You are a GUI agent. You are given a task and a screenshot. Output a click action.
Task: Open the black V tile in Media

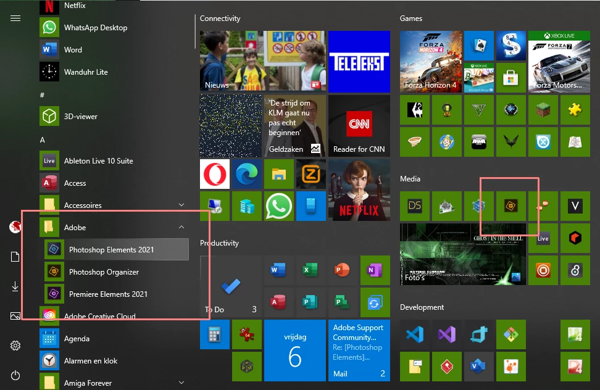(x=575, y=206)
